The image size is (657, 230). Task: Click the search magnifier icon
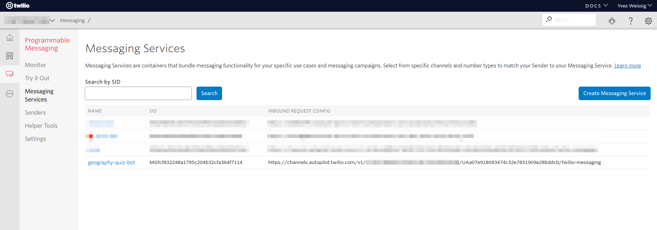[x=549, y=20]
